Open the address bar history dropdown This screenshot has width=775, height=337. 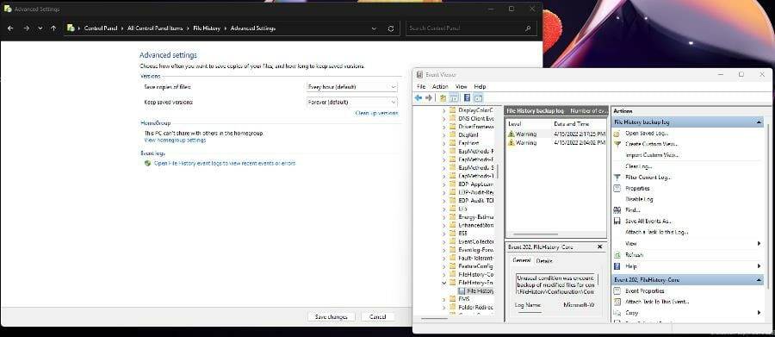point(375,28)
